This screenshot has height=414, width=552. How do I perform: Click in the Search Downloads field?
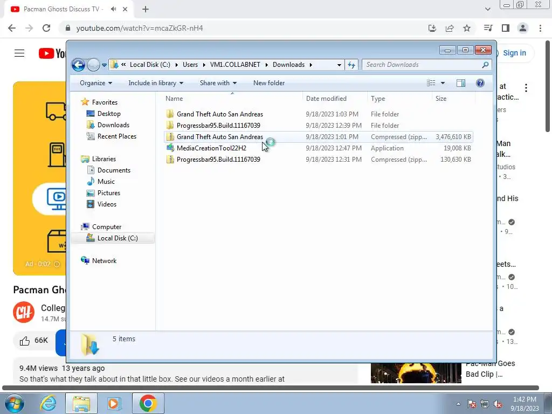[426, 65]
